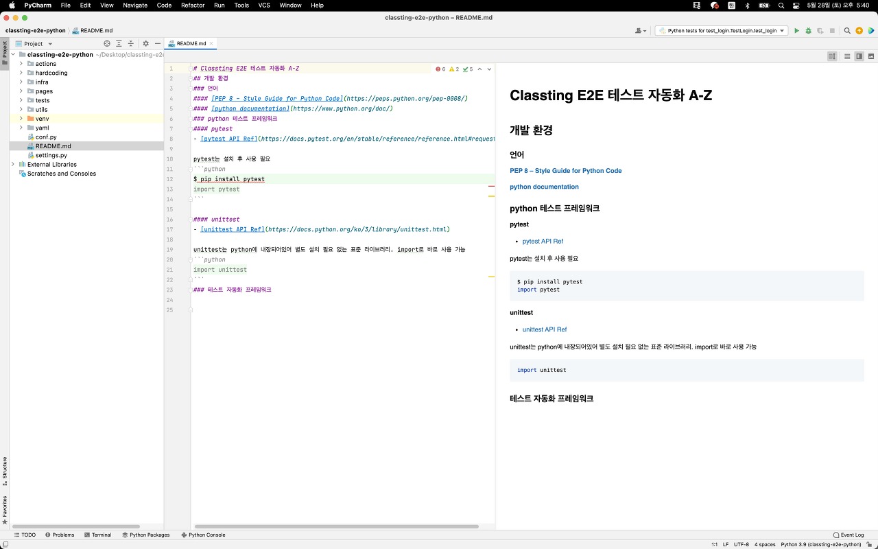
Task: Open unittest API Ref link in preview
Action: [545, 329]
